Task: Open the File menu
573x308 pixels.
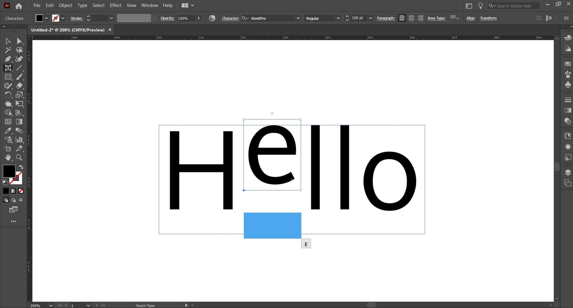Action: click(x=37, y=5)
